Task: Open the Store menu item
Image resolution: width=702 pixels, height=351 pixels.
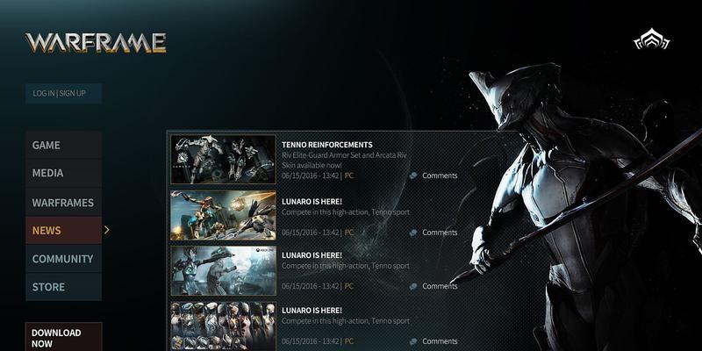Action: [x=63, y=287]
